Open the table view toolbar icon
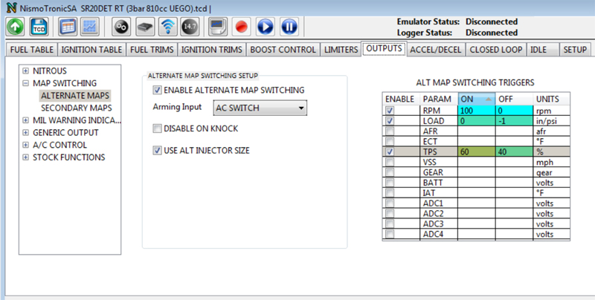The width and height of the screenshot is (595, 300). (68, 27)
